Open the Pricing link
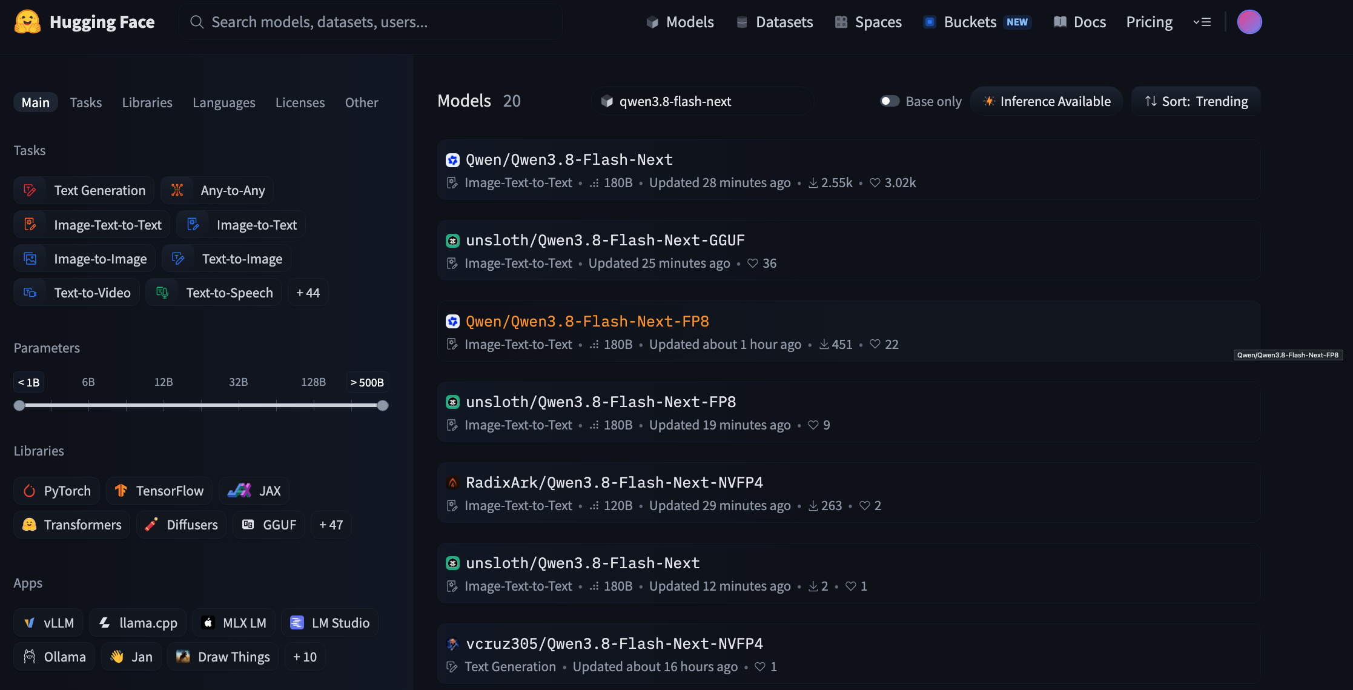The image size is (1353, 690). coord(1150,22)
